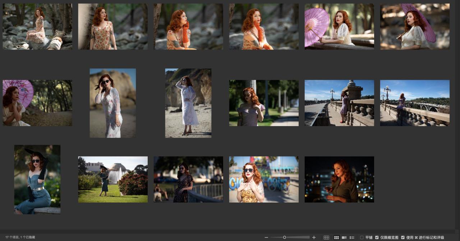Toggle the 使用 ⌘ 进行标记和评级 checkbox
460x241 pixels.
403,237
